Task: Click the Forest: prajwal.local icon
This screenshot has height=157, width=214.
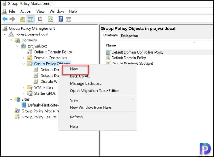Action: [11, 34]
